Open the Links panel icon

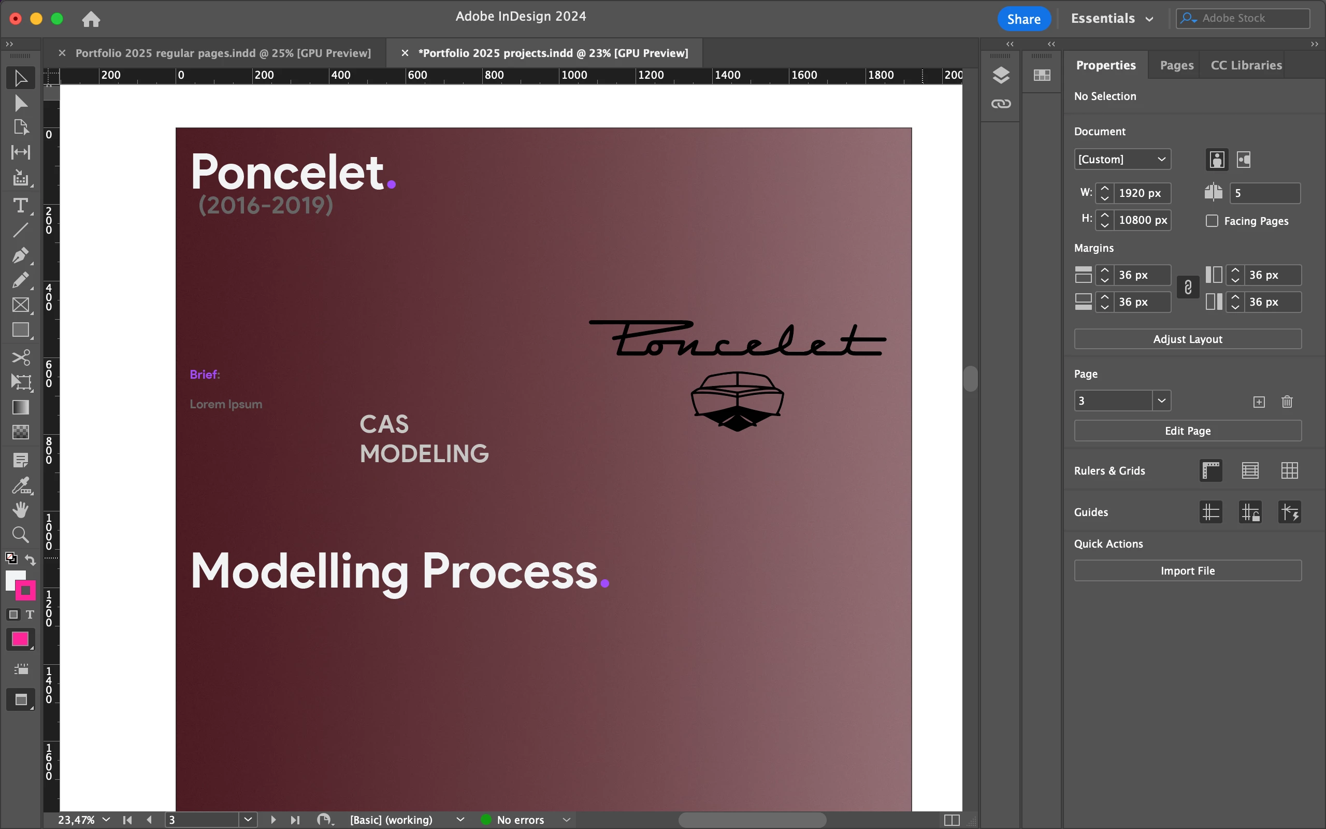(x=1001, y=104)
